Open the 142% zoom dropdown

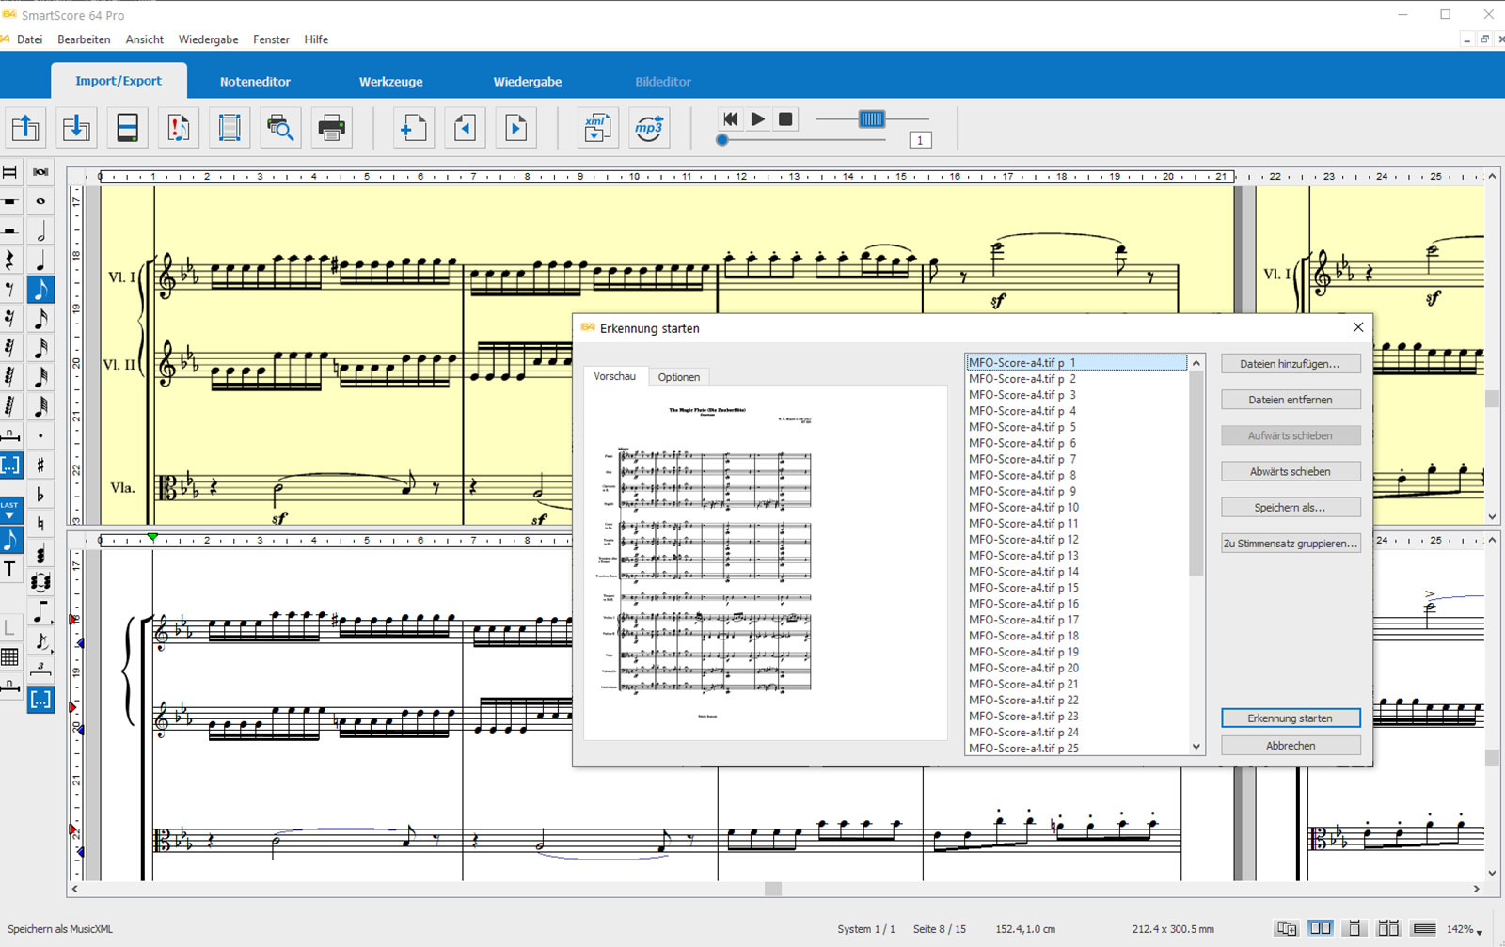pos(1465,929)
